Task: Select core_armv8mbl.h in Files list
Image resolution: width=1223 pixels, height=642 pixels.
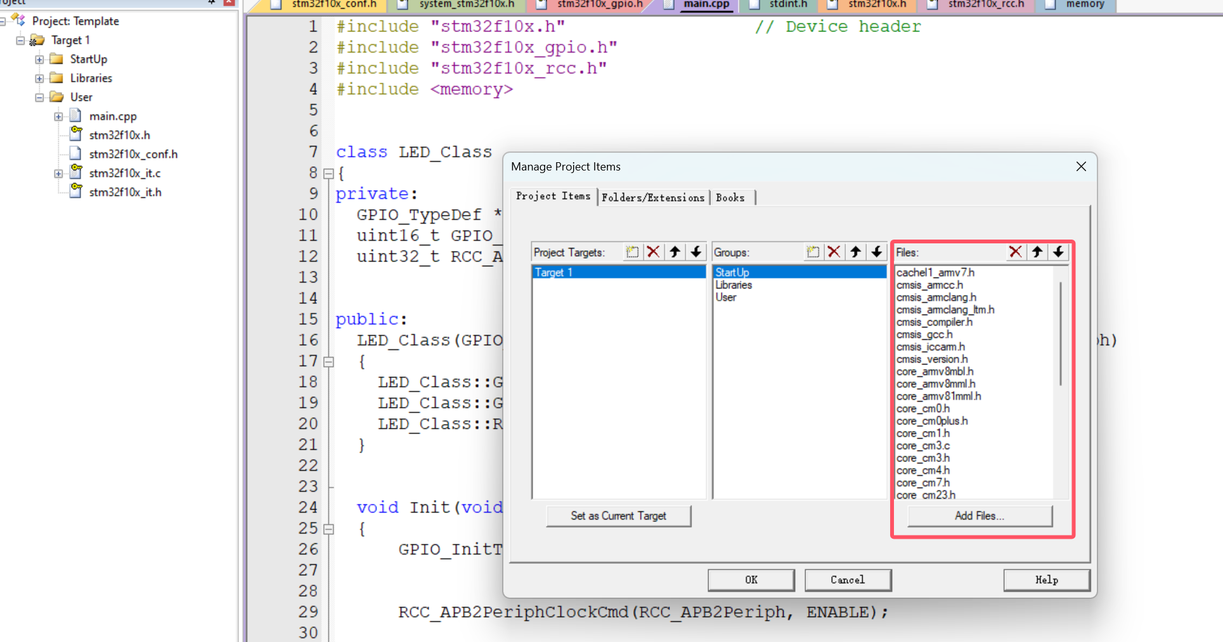Action: click(935, 371)
